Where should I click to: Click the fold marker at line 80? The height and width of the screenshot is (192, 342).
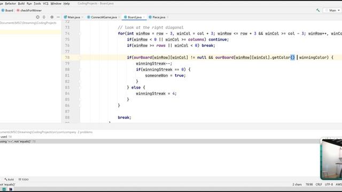80,69
